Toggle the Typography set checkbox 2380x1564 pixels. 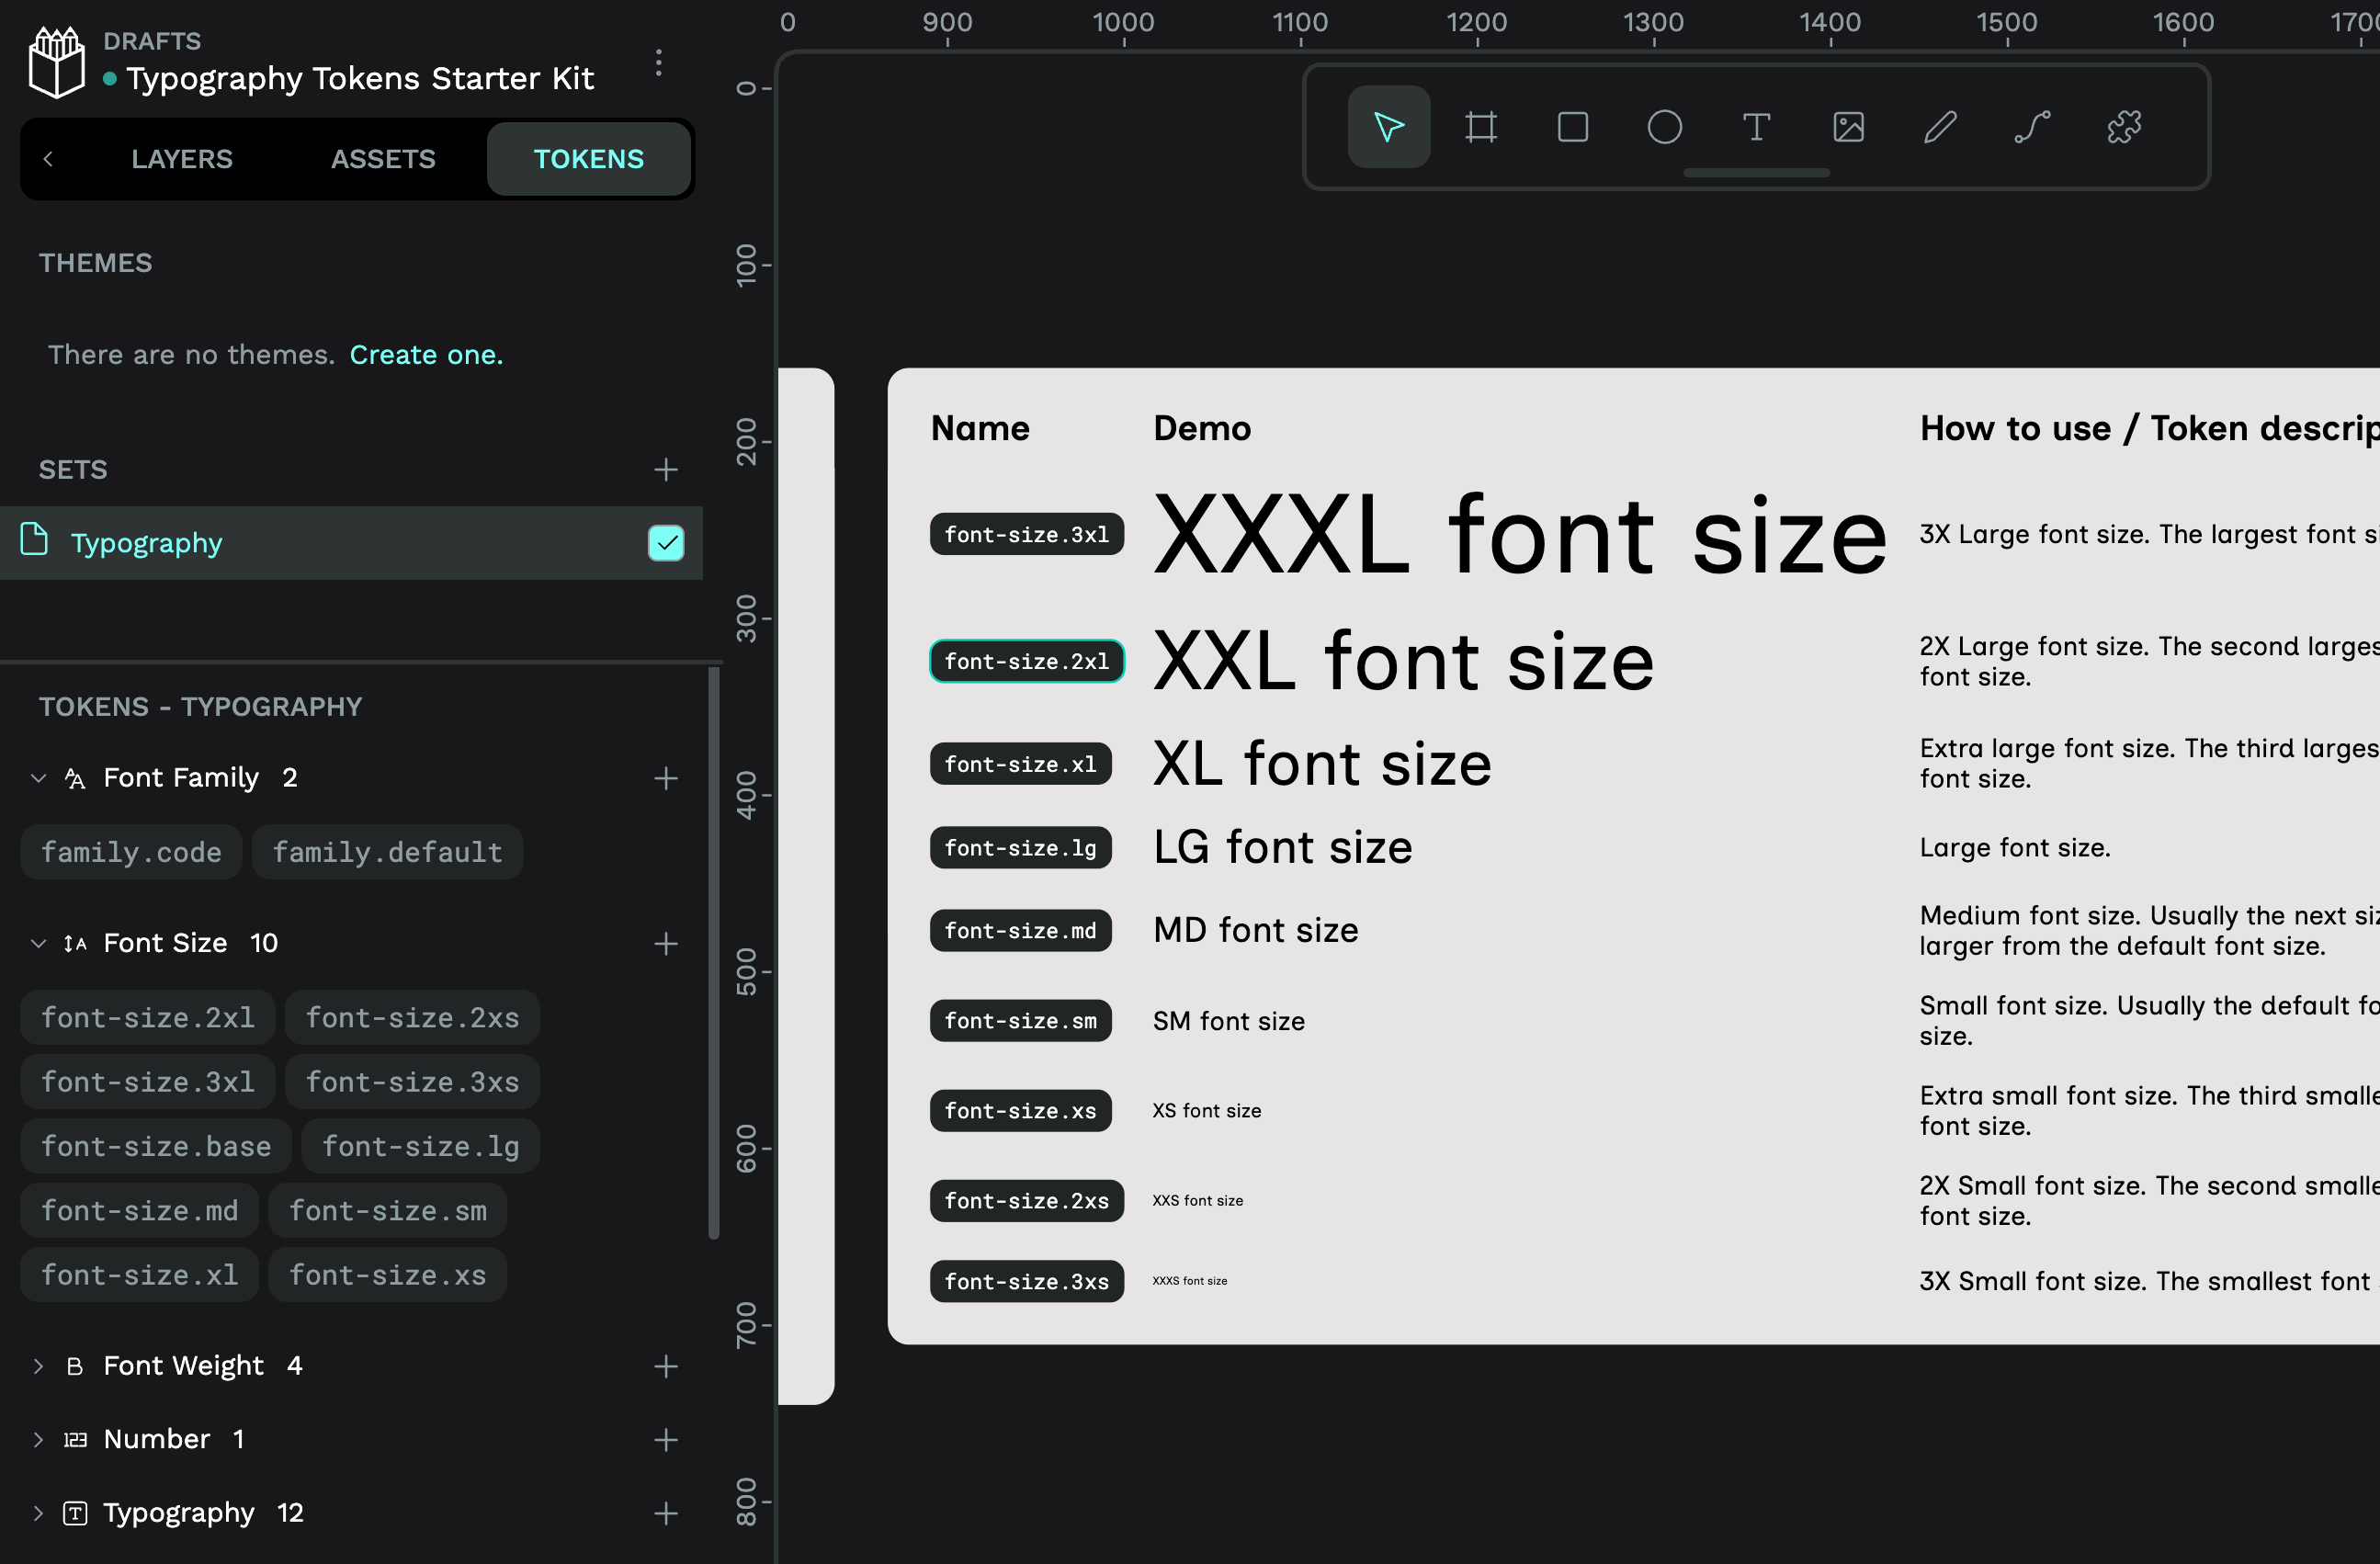click(665, 543)
